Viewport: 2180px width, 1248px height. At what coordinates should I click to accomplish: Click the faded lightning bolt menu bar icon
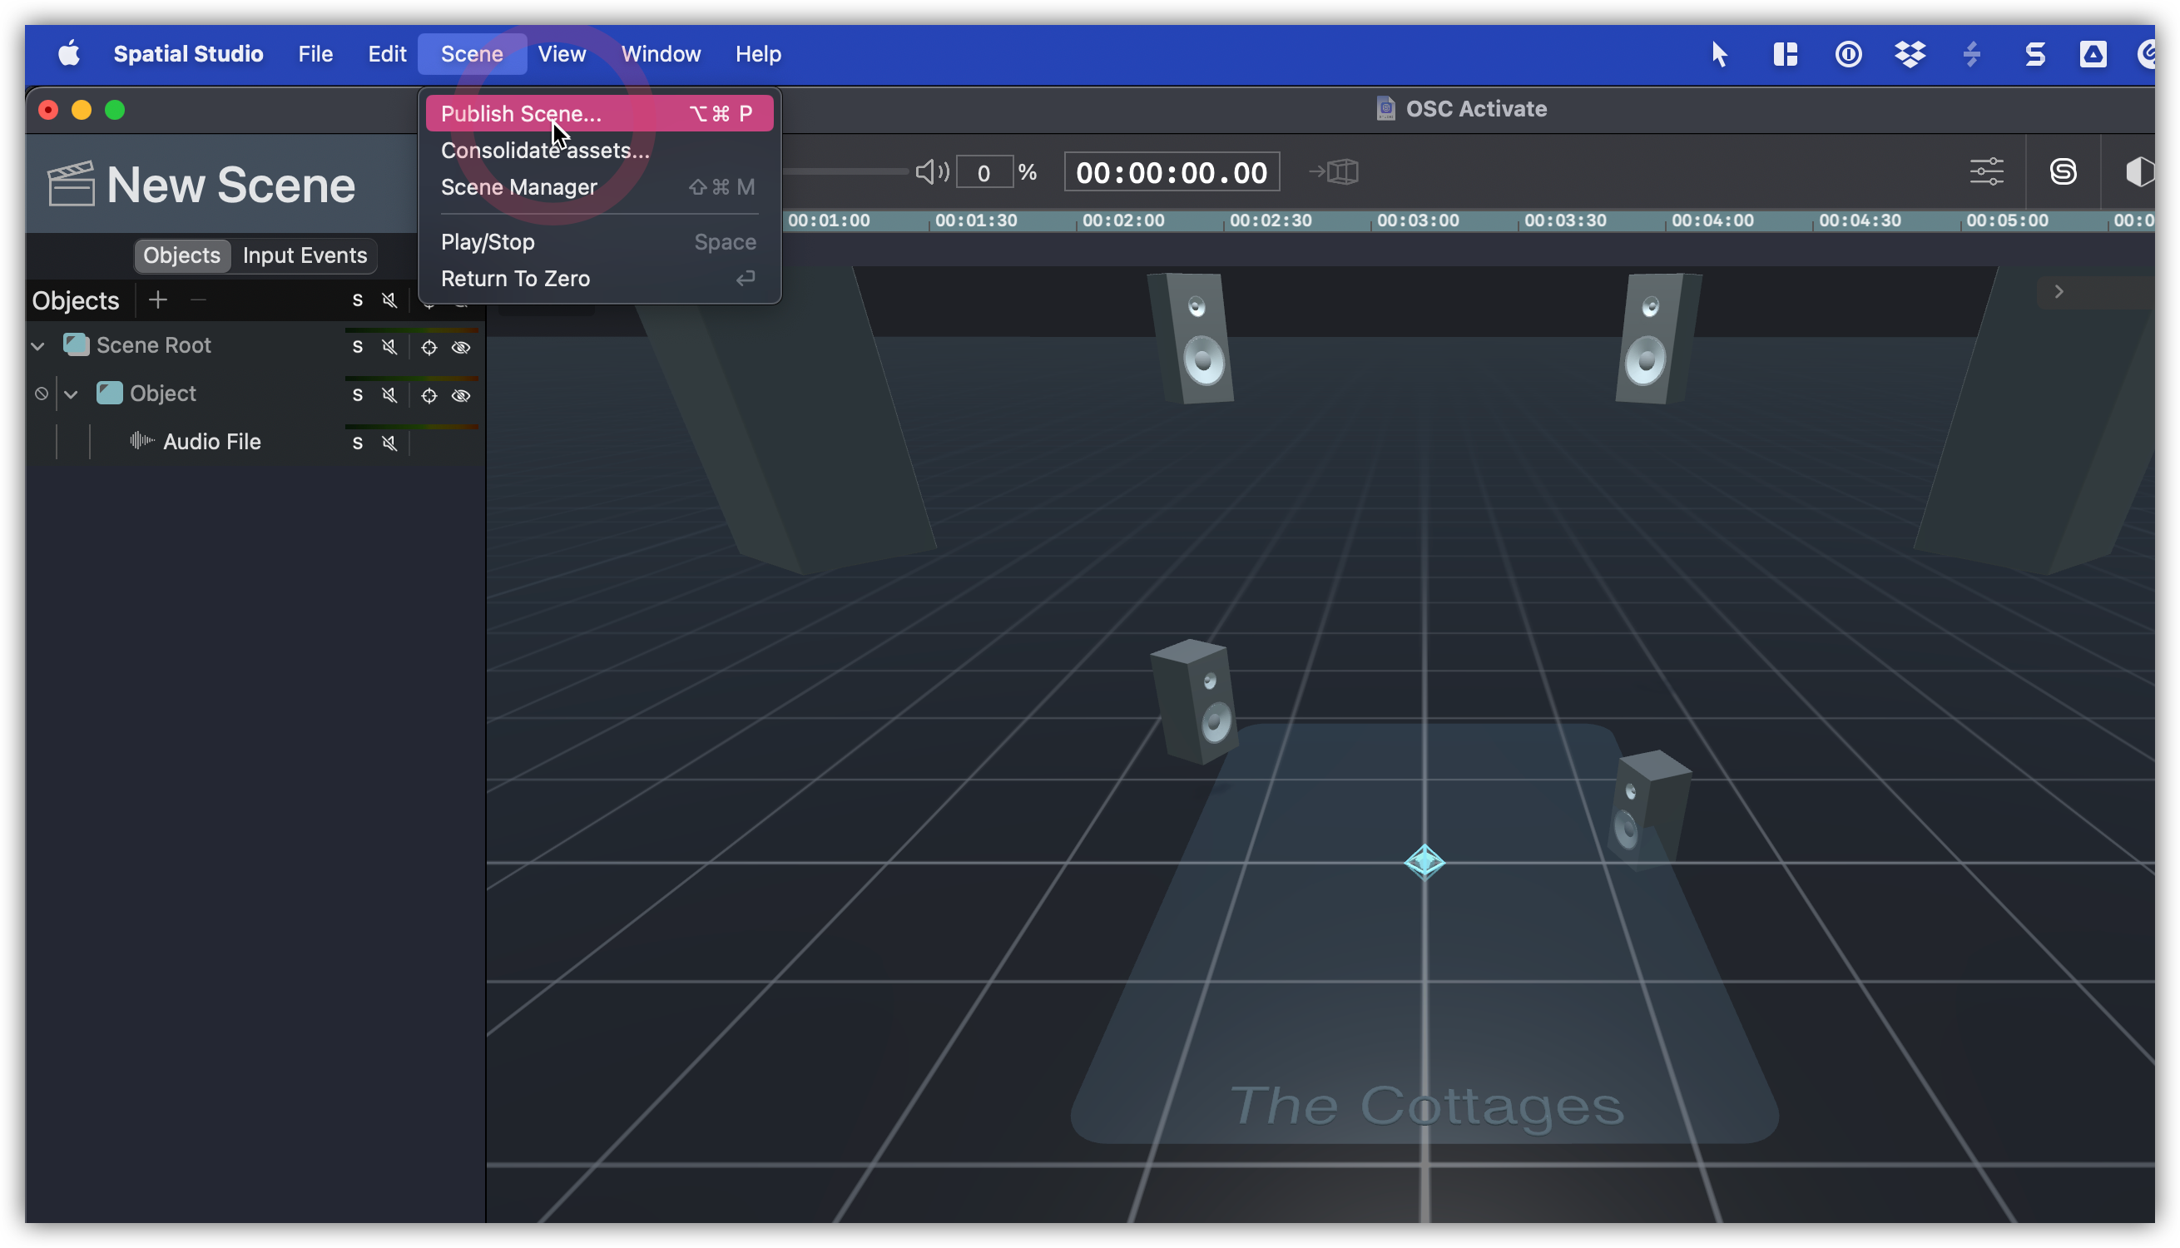(1971, 54)
